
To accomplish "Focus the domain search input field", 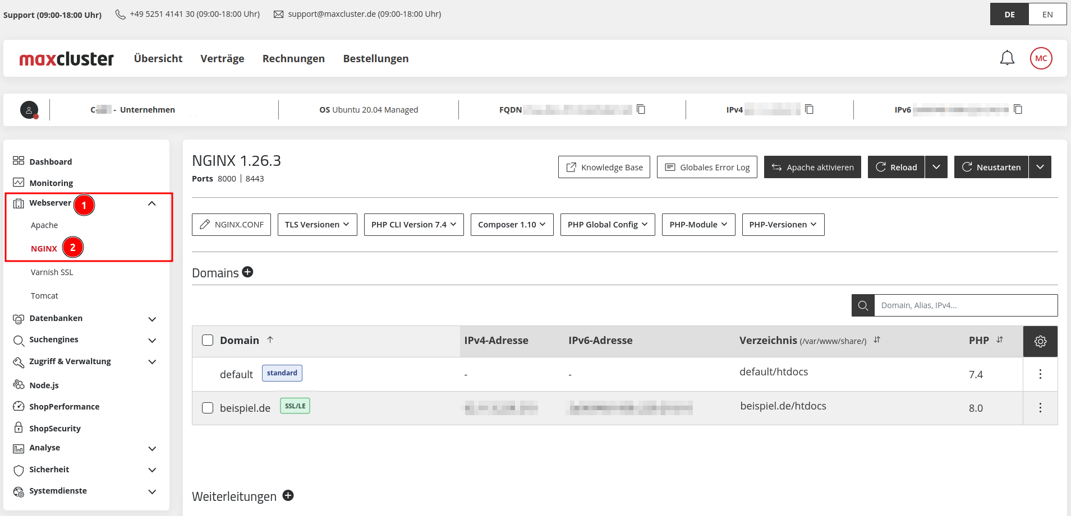I will pos(966,305).
